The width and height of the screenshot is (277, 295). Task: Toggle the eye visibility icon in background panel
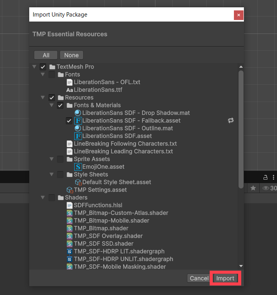[x=265, y=188]
